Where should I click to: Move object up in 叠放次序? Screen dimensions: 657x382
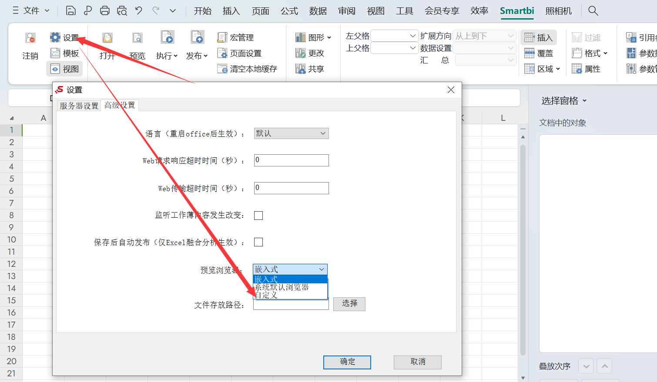(x=604, y=366)
